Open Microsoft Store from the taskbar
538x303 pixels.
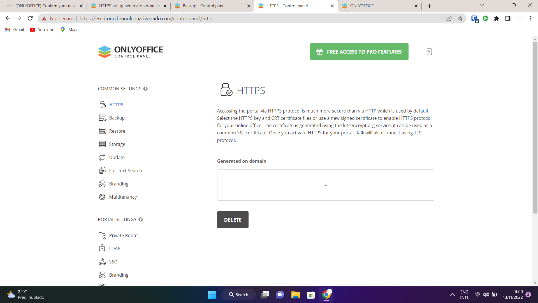coord(311,295)
